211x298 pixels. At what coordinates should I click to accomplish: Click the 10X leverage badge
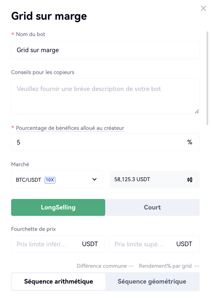50,180
